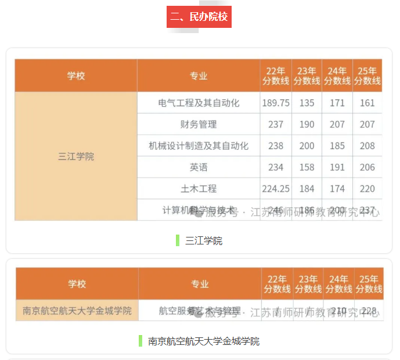Click the 机械设计制造及其自动化 major cell

point(199,146)
